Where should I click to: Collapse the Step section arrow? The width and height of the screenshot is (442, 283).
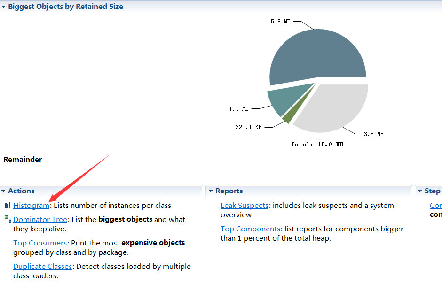point(420,191)
